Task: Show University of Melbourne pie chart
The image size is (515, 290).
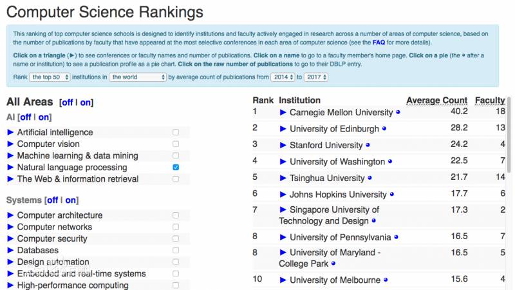Action: [x=386, y=280]
